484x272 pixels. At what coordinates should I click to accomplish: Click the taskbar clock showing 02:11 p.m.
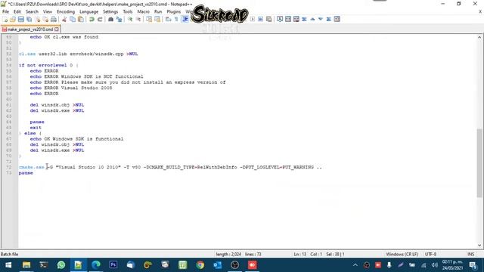click(x=452, y=265)
